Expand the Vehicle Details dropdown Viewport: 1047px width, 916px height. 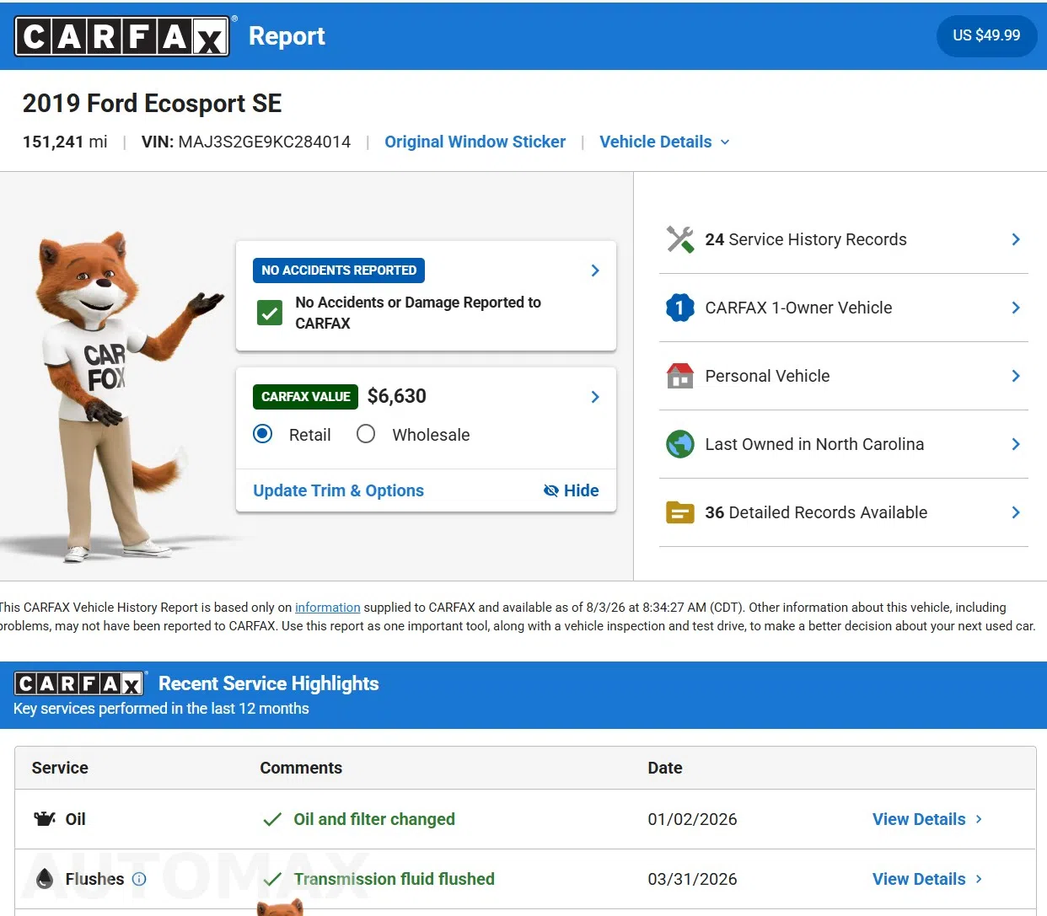pos(664,142)
